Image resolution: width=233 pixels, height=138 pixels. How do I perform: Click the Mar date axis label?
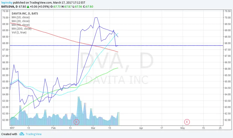pyautogui.click(x=93, y=128)
